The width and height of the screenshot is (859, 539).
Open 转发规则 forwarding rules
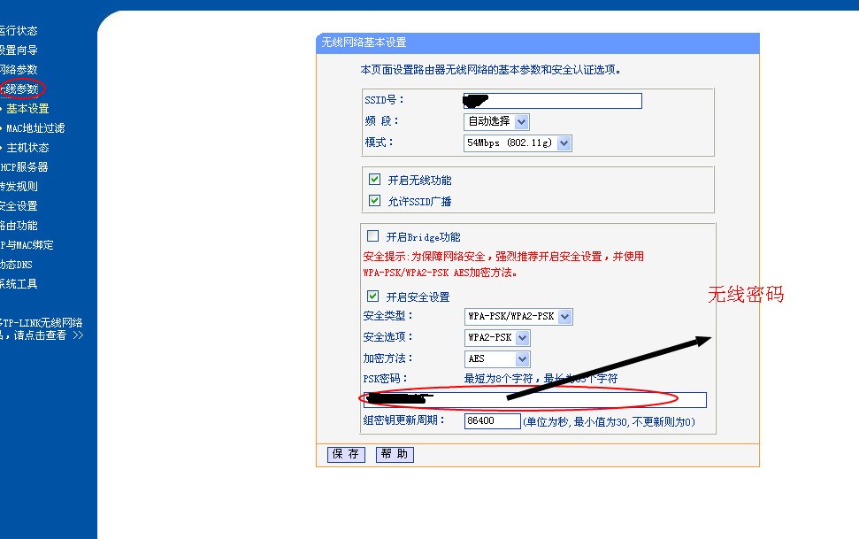point(18,186)
